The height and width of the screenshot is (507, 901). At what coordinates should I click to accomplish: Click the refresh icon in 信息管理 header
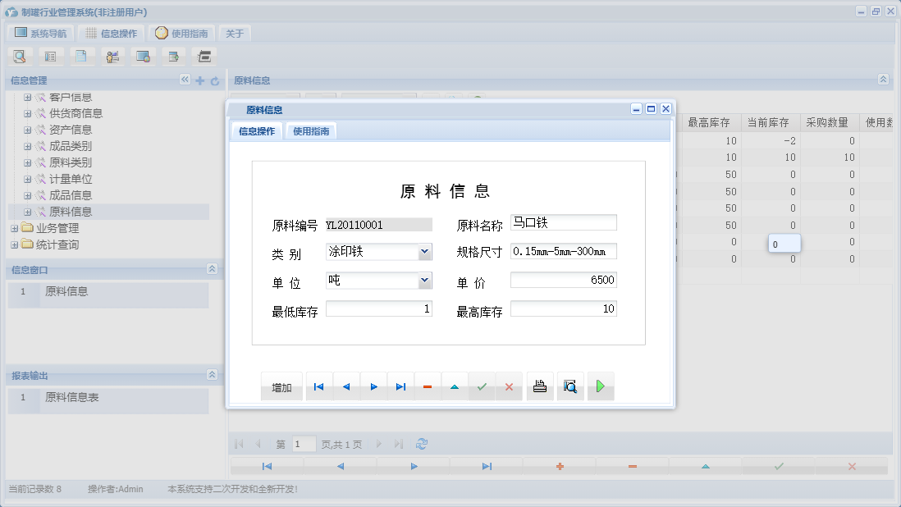pyautogui.click(x=215, y=81)
